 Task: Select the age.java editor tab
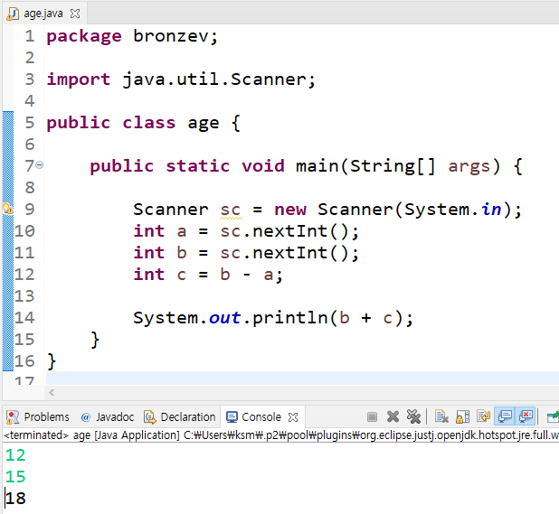(43, 14)
